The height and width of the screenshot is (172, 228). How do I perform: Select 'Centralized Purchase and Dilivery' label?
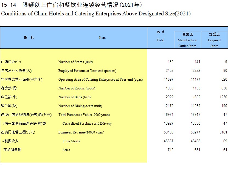pos(87,123)
